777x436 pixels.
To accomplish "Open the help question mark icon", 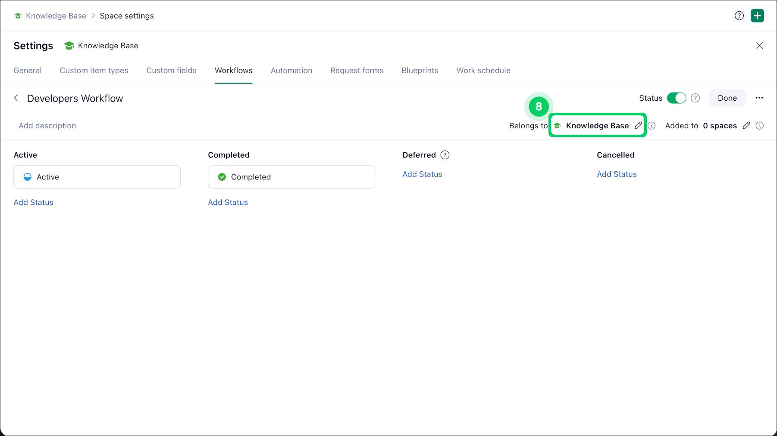I will click(x=739, y=16).
